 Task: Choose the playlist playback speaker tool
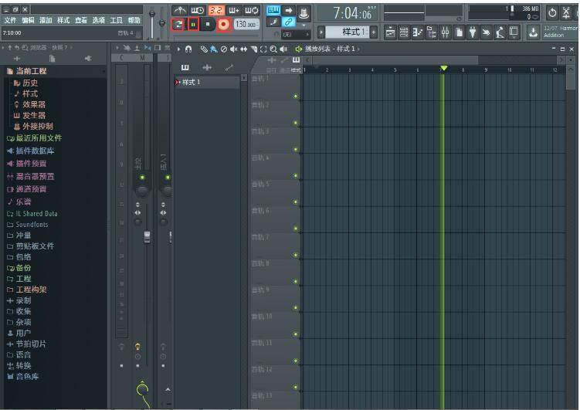(x=283, y=49)
